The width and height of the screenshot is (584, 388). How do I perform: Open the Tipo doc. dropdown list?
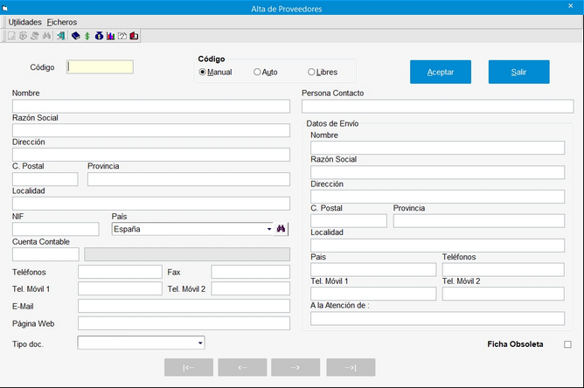click(x=200, y=343)
